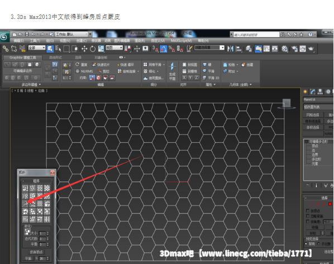Activate the Select Object tool
This screenshot has height=264, width=334.
pos(50,48)
